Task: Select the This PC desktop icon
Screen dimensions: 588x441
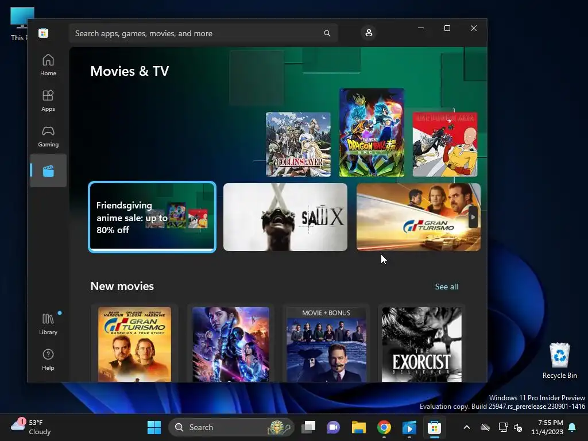Action: click(x=20, y=24)
